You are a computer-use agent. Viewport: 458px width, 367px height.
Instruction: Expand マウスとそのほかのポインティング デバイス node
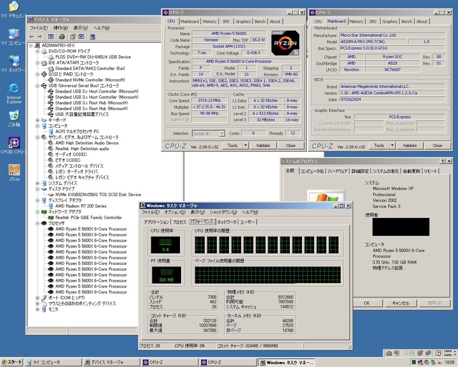coord(38,303)
